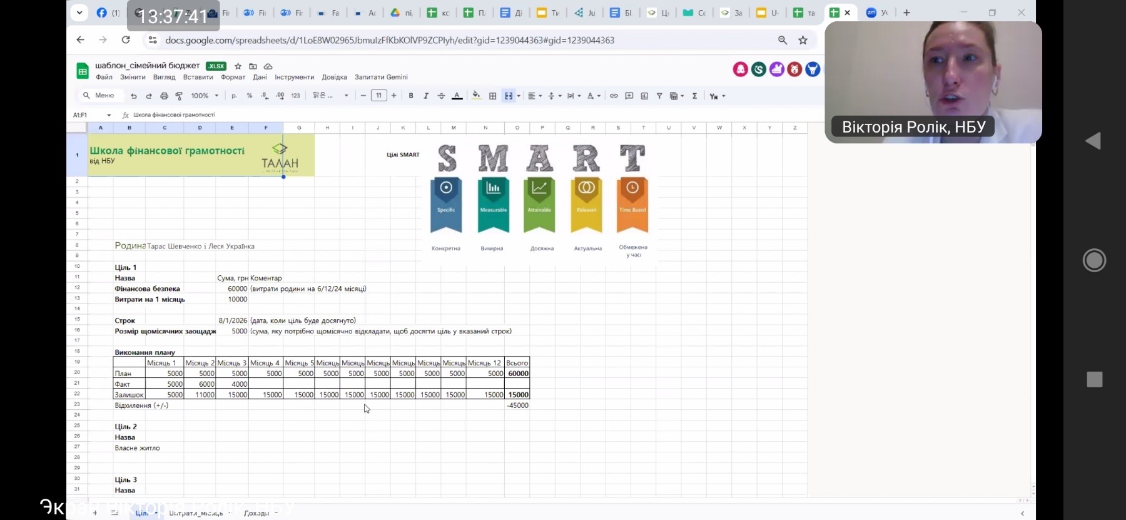Click the Undo arrow in toolbar

pyautogui.click(x=133, y=96)
